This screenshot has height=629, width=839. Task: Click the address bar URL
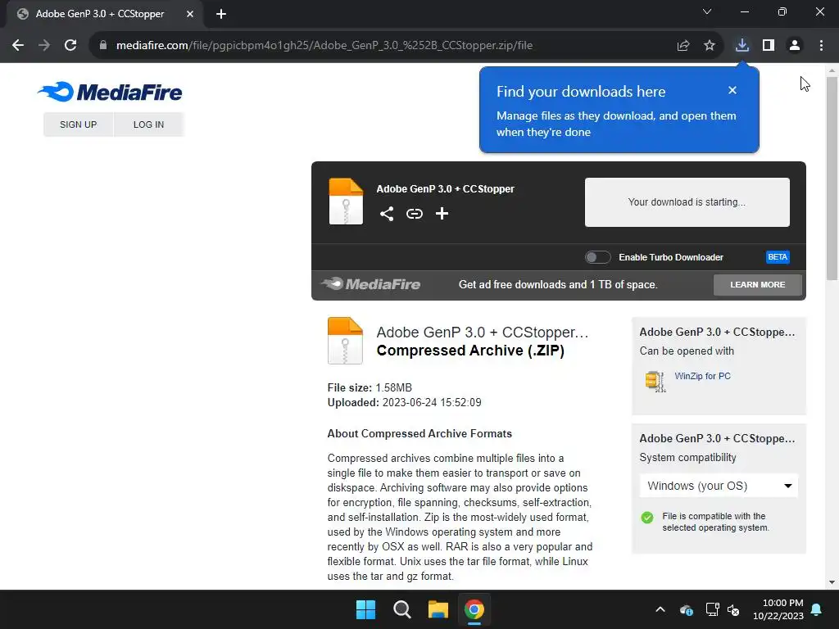click(324, 46)
